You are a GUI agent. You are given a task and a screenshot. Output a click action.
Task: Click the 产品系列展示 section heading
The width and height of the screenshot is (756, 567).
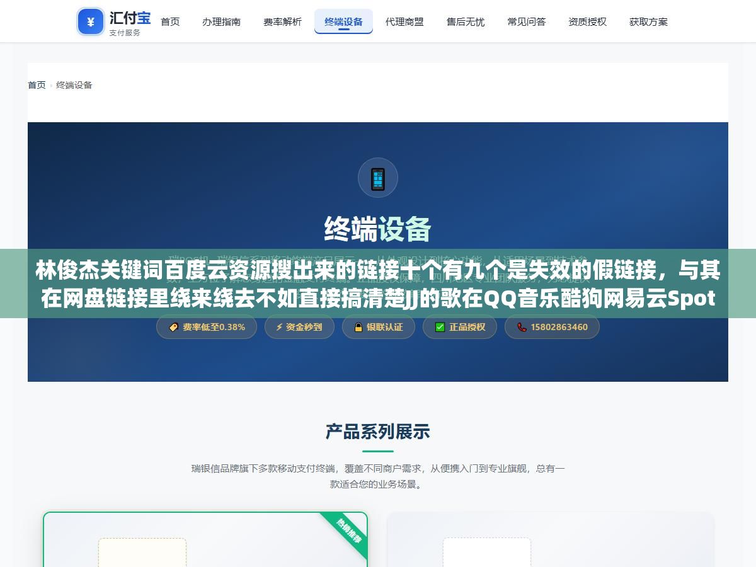(x=378, y=432)
